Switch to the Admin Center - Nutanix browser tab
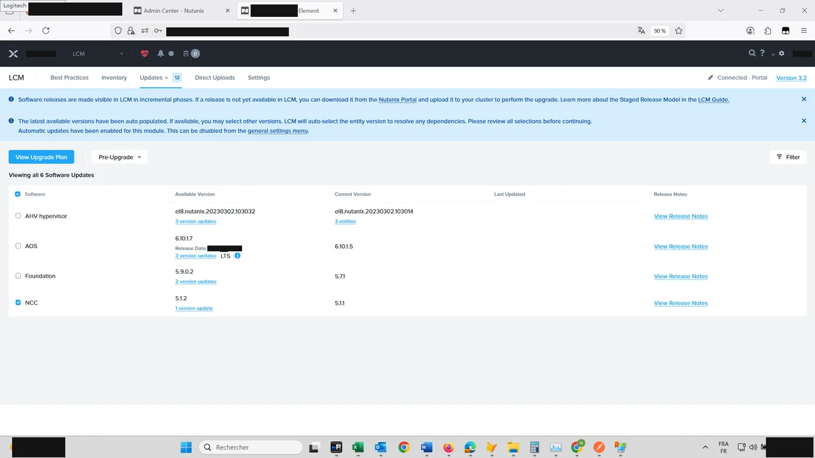This screenshot has height=458, width=815. tap(181, 10)
